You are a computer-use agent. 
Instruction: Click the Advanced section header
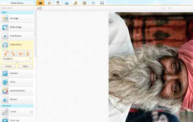point(17,106)
